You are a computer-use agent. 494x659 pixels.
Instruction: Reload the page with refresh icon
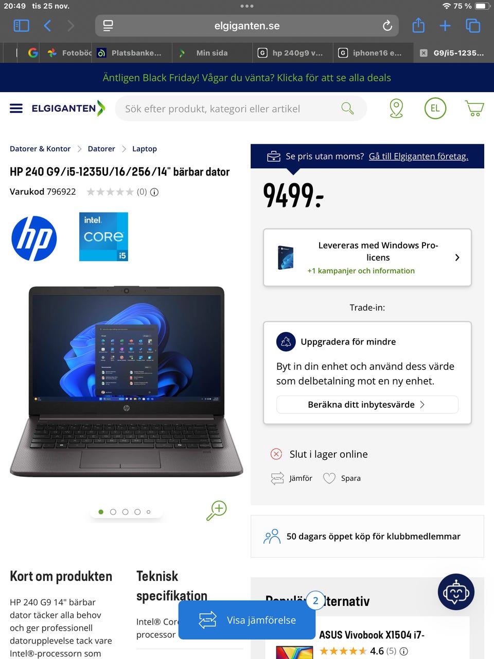tap(387, 25)
